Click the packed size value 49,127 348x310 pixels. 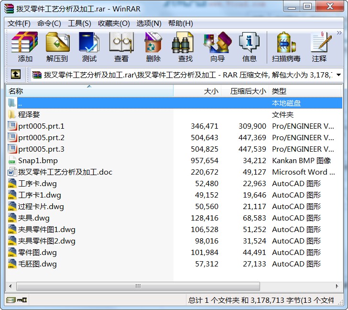tap(254, 172)
